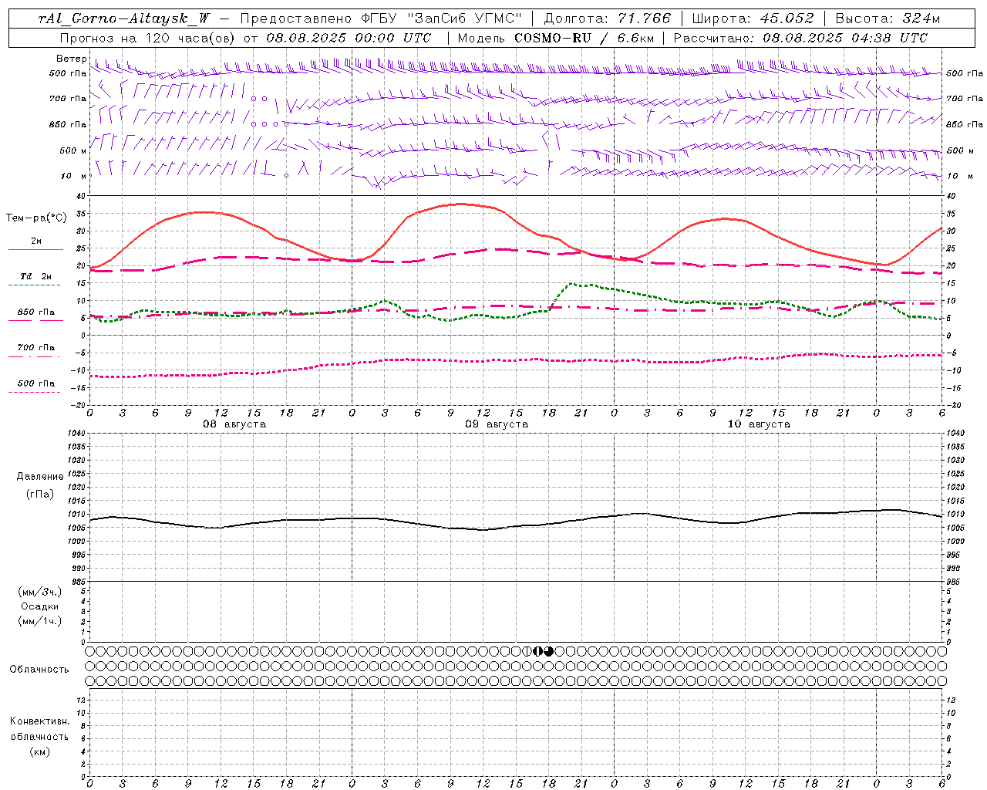Click the (гПа) unit label under Давление
Screen dimensions: 987x790
click(x=40, y=494)
